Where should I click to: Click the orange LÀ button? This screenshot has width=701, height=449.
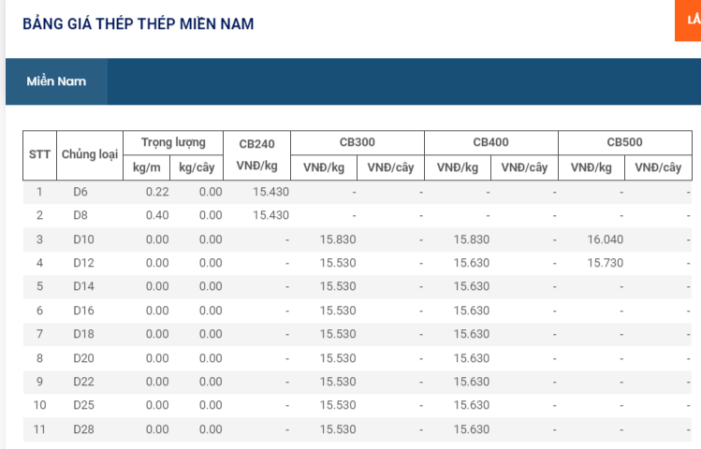click(689, 21)
